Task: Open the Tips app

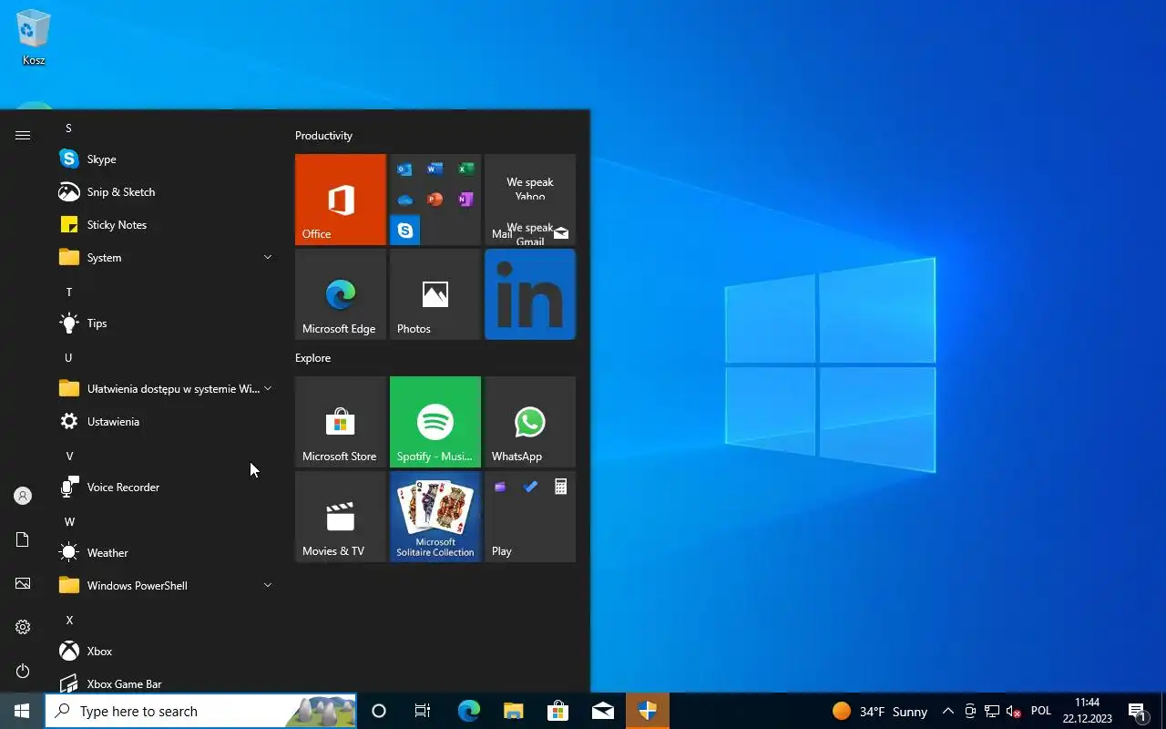Action: tap(166, 323)
